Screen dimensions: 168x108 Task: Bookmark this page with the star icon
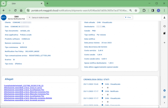click(x=136, y=10)
